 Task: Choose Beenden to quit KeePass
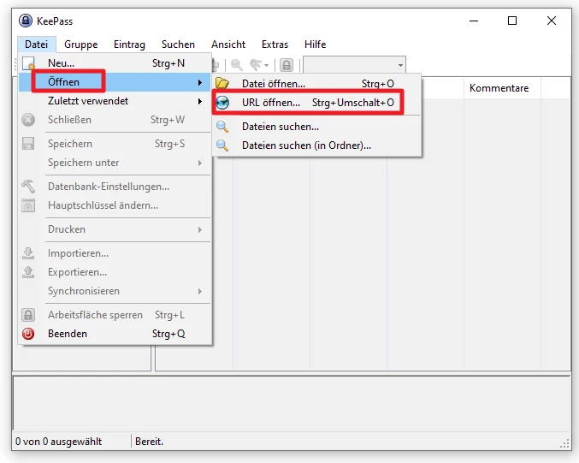click(115, 334)
